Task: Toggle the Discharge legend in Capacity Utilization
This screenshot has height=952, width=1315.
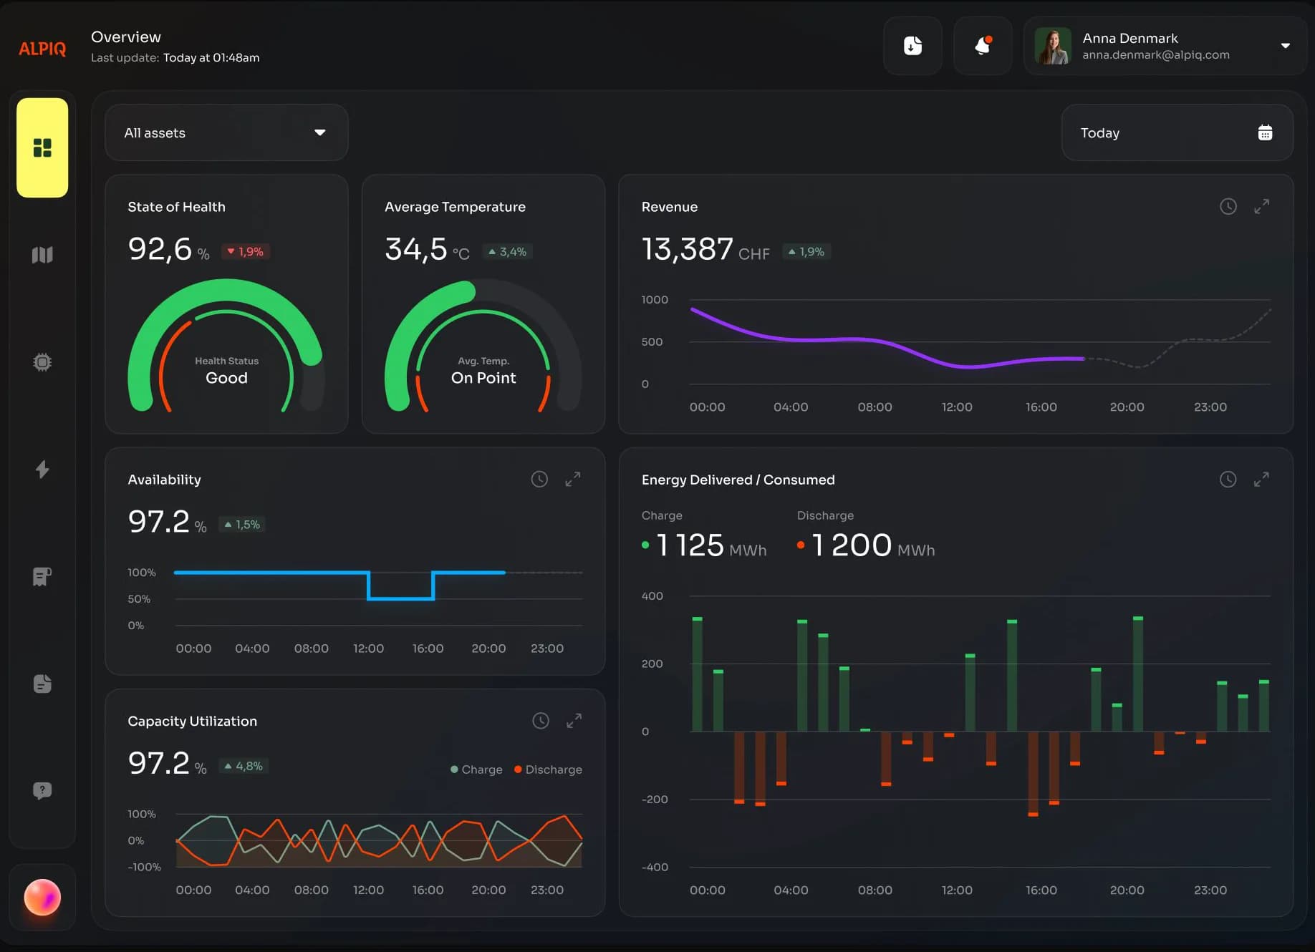Action: 548,769
